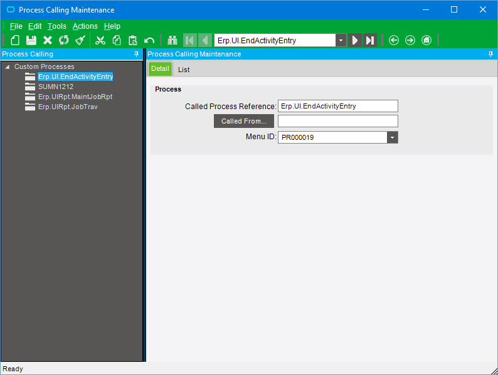Image resolution: width=498 pixels, height=375 pixels.
Task: Click the folder icon next to Erp.UIRpt.MaintJobRpt
Action: point(30,97)
